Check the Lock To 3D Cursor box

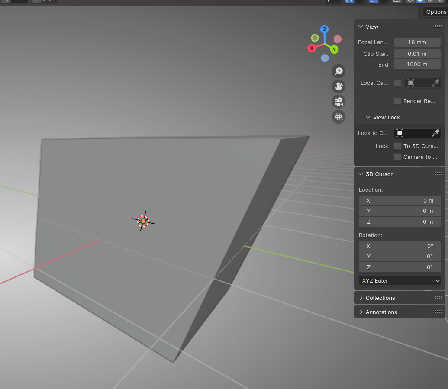pyautogui.click(x=397, y=146)
